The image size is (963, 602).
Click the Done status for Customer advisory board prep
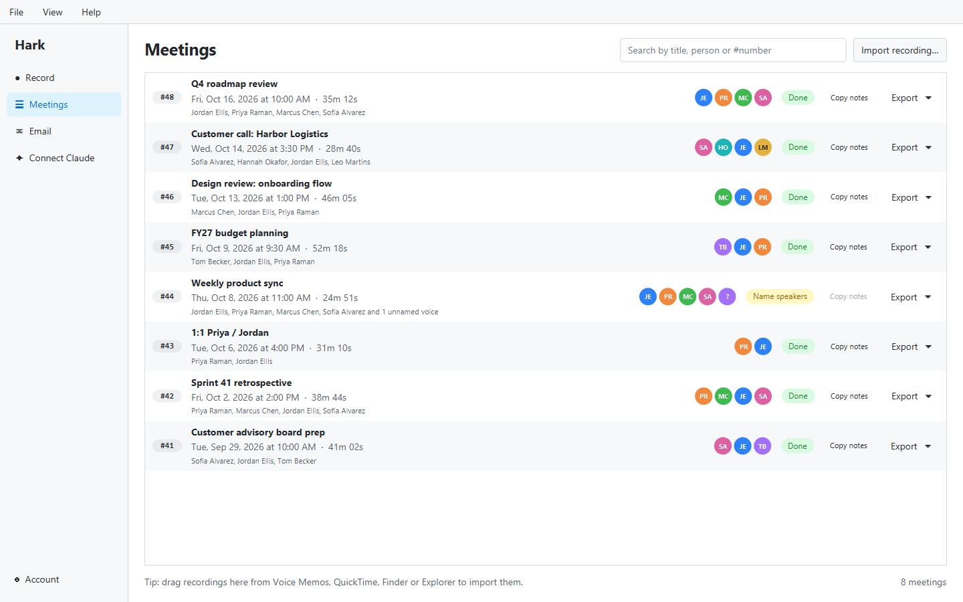[797, 446]
